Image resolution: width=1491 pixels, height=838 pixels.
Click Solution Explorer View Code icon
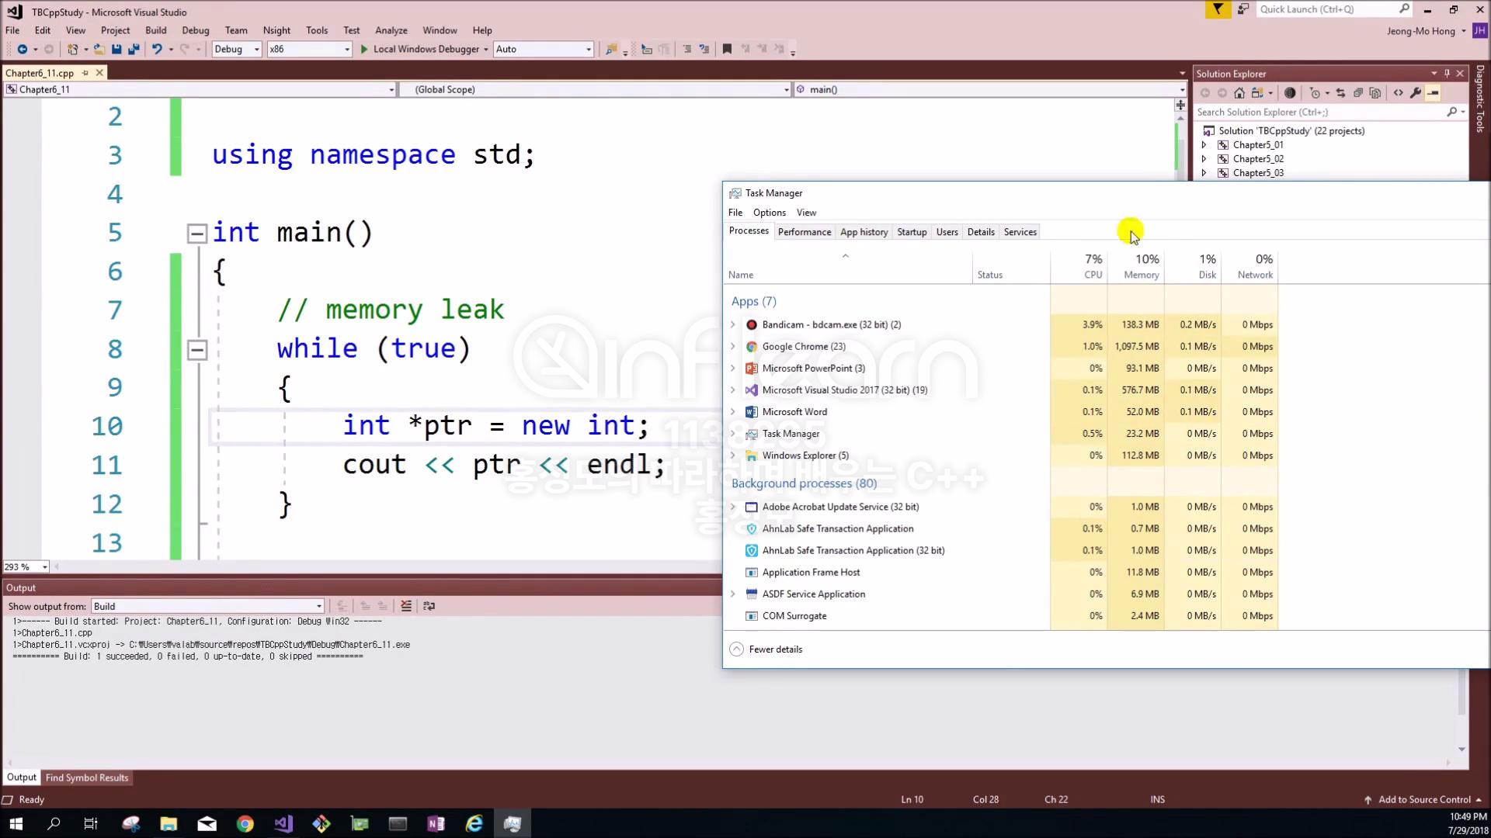[1399, 93]
